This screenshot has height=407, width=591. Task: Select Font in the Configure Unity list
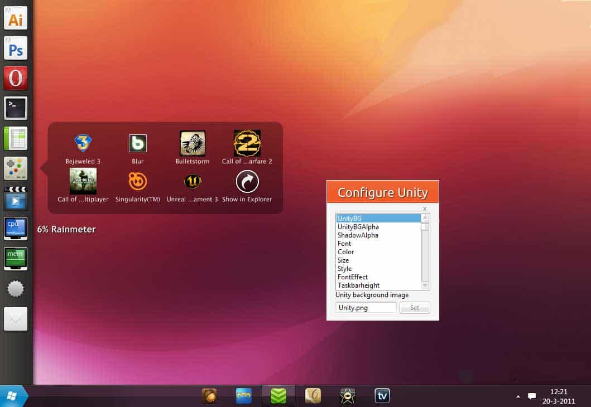(x=378, y=244)
